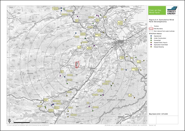Click the Bhlaraidh label
185x131 pixels.
click(x=70, y=80)
